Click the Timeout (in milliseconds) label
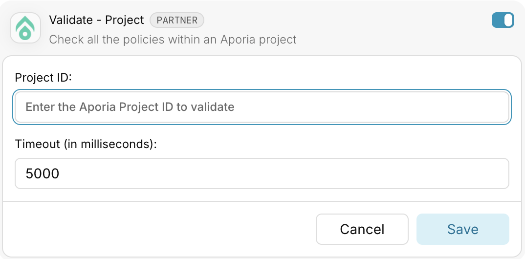This screenshot has height=259, width=525. (x=86, y=144)
